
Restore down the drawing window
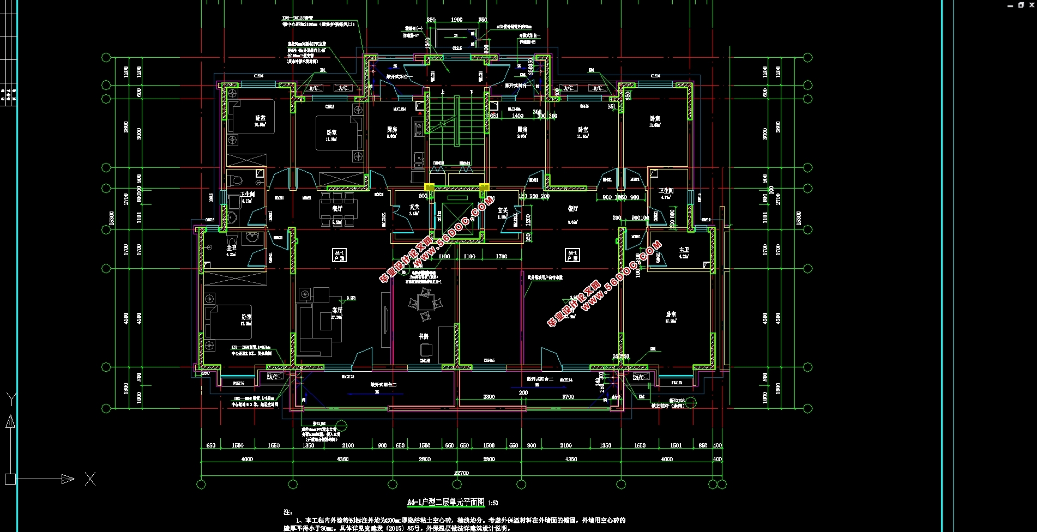tap(1021, 5)
